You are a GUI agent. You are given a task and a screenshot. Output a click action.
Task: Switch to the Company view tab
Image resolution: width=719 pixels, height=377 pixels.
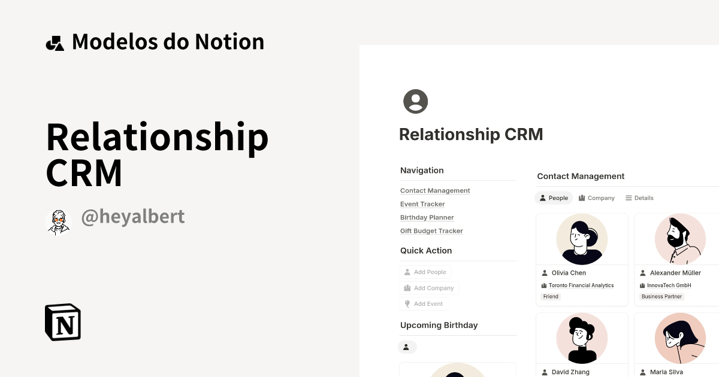(597, 197)
